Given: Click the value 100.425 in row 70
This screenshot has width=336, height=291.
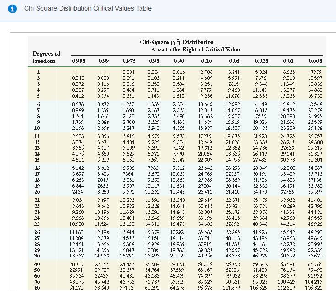Looking at the screenshot, I should [287, 282].
